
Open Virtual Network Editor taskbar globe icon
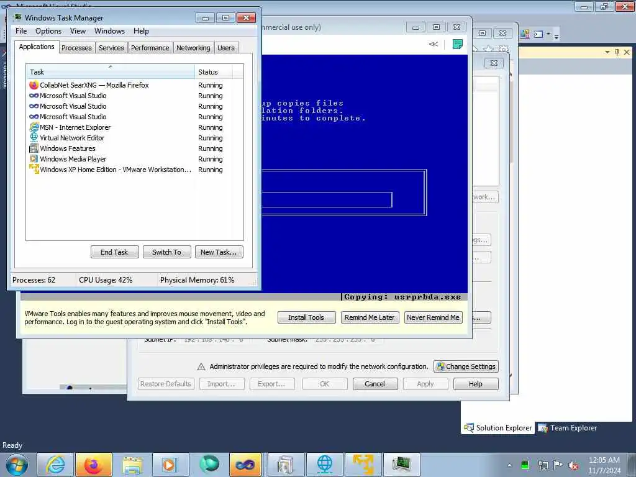coord(324,465)
